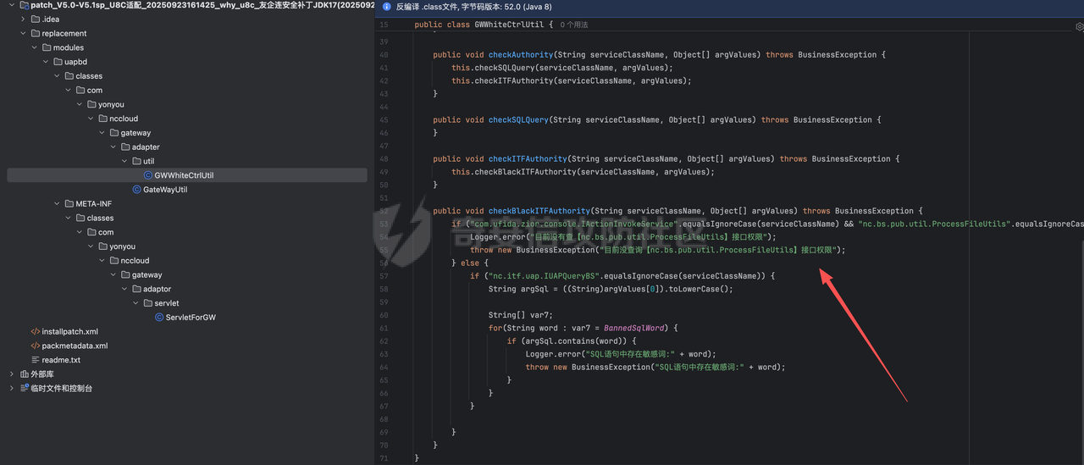Select the util folder under adapter
The height and width of the screenshot is (465, 1084).
(148, 161)
